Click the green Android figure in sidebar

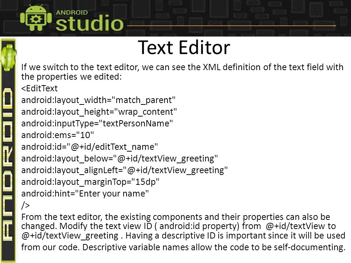8,57
